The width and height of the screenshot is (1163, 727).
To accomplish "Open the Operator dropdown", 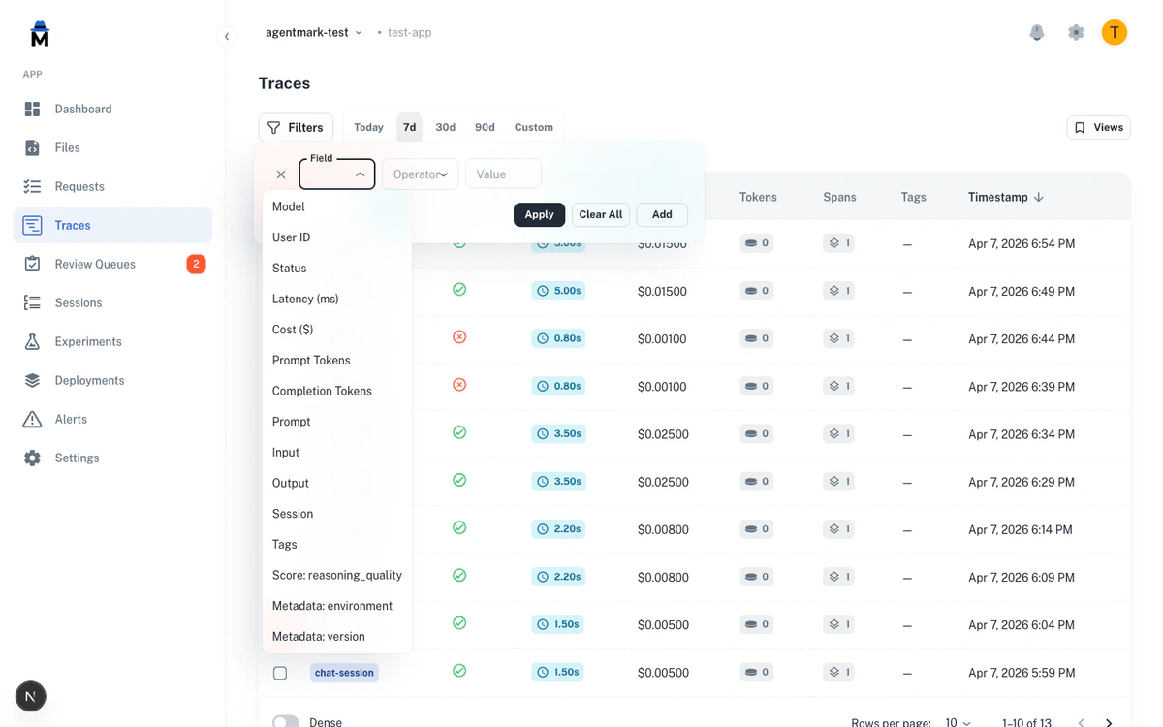I will pyautogui.click(x=420, y=174).
